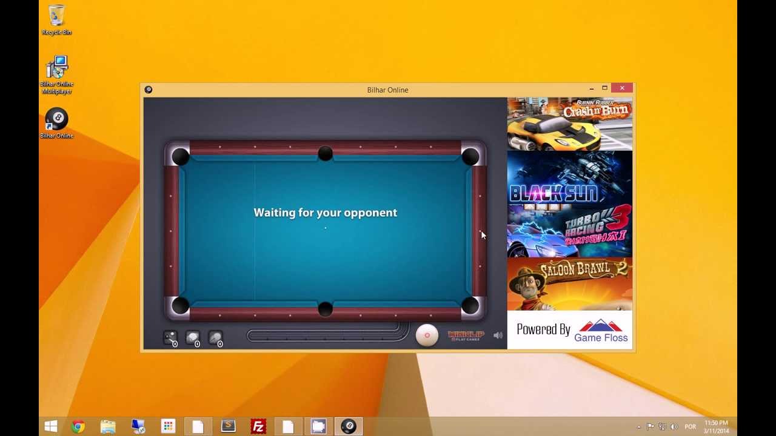Viewport: 776px width, 436px height.
Task: Open the Black Sun game ad
Action: pos(570,177)
